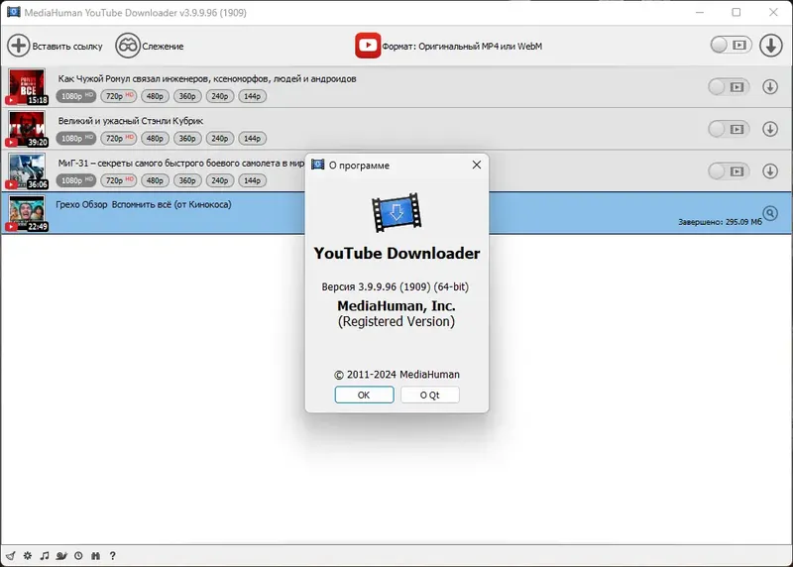Toggle the snail speed-limit icon
This screenshot has width=793, height=567.
click(x=61, y=556)
